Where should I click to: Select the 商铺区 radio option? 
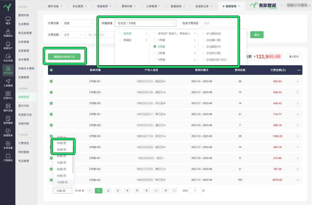pyautogui.click(x=120, y=40)
